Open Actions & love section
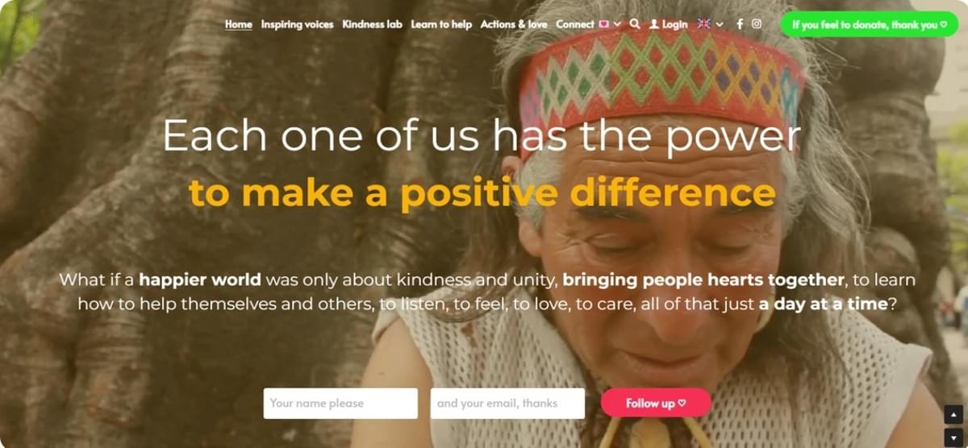968x448 pixels. point(514,24)
